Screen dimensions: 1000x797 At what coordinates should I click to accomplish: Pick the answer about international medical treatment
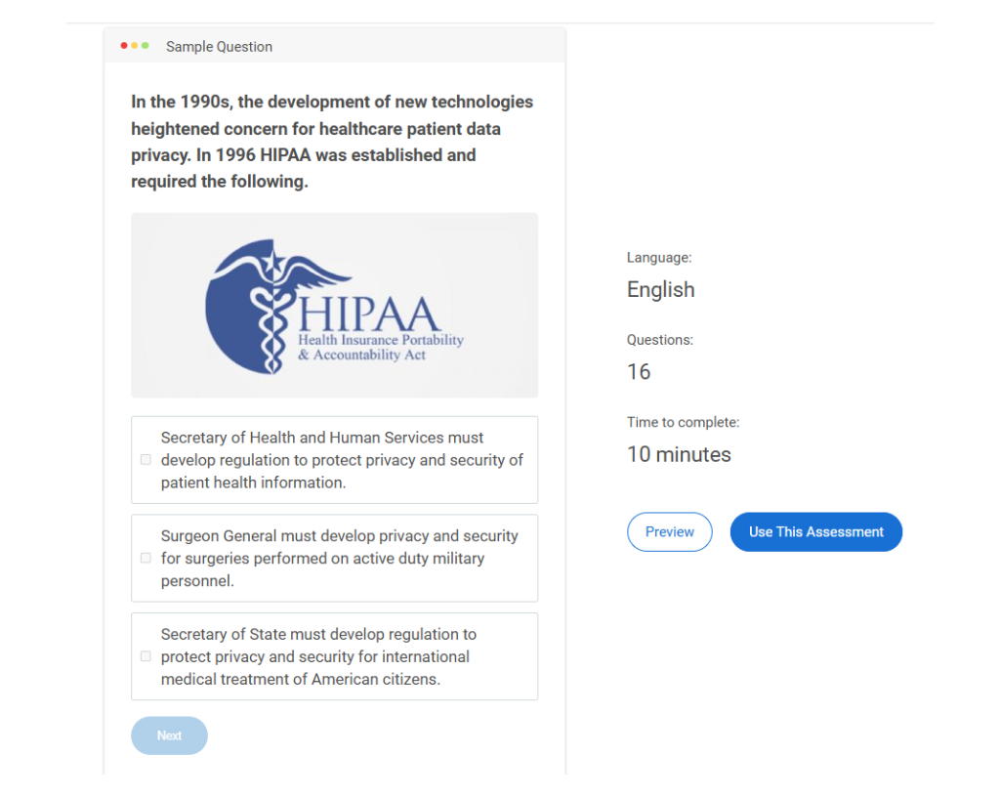pyautogui.click(x=318, y=656)
